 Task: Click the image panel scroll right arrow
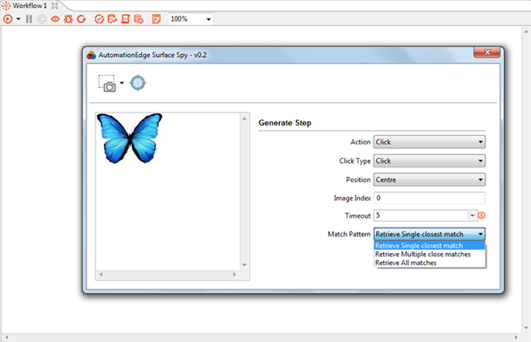click(x=234, y=275)
